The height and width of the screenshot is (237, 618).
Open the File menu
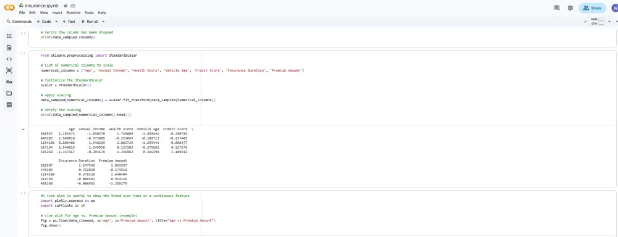(x=22, y=12)
